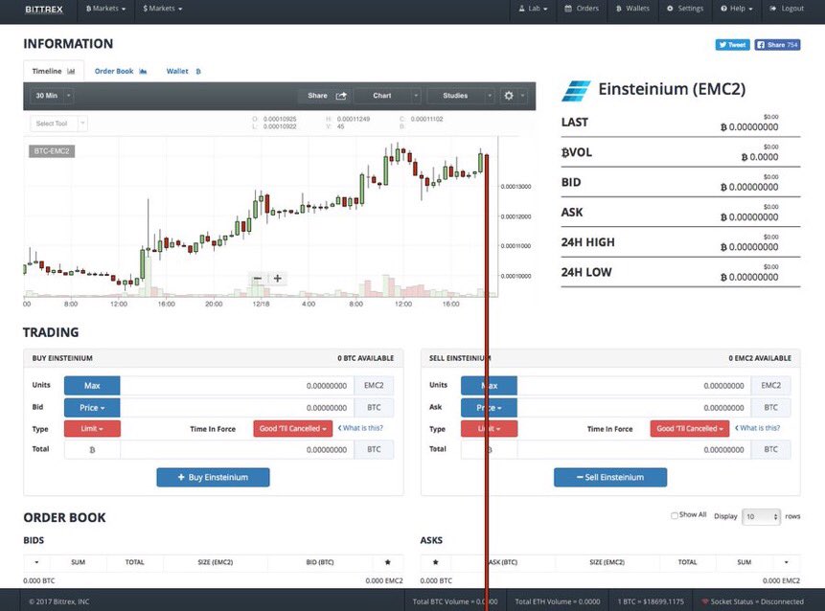Screen dimensions: 825x611
Task: Sort Bids by BID (BTC) column
Action: [x=320, y=562]
